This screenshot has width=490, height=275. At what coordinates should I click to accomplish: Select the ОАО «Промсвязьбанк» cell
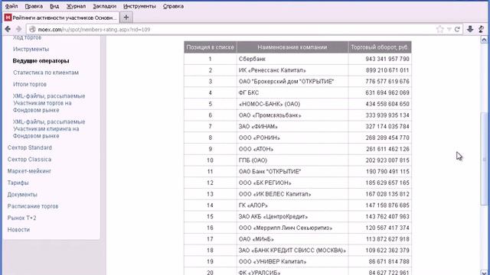pos(292,115)
